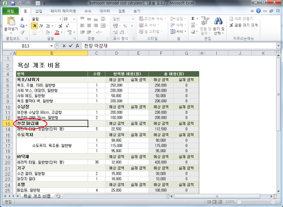
Task: Click the Insert Function fx icon
Action: click(77, 46)
